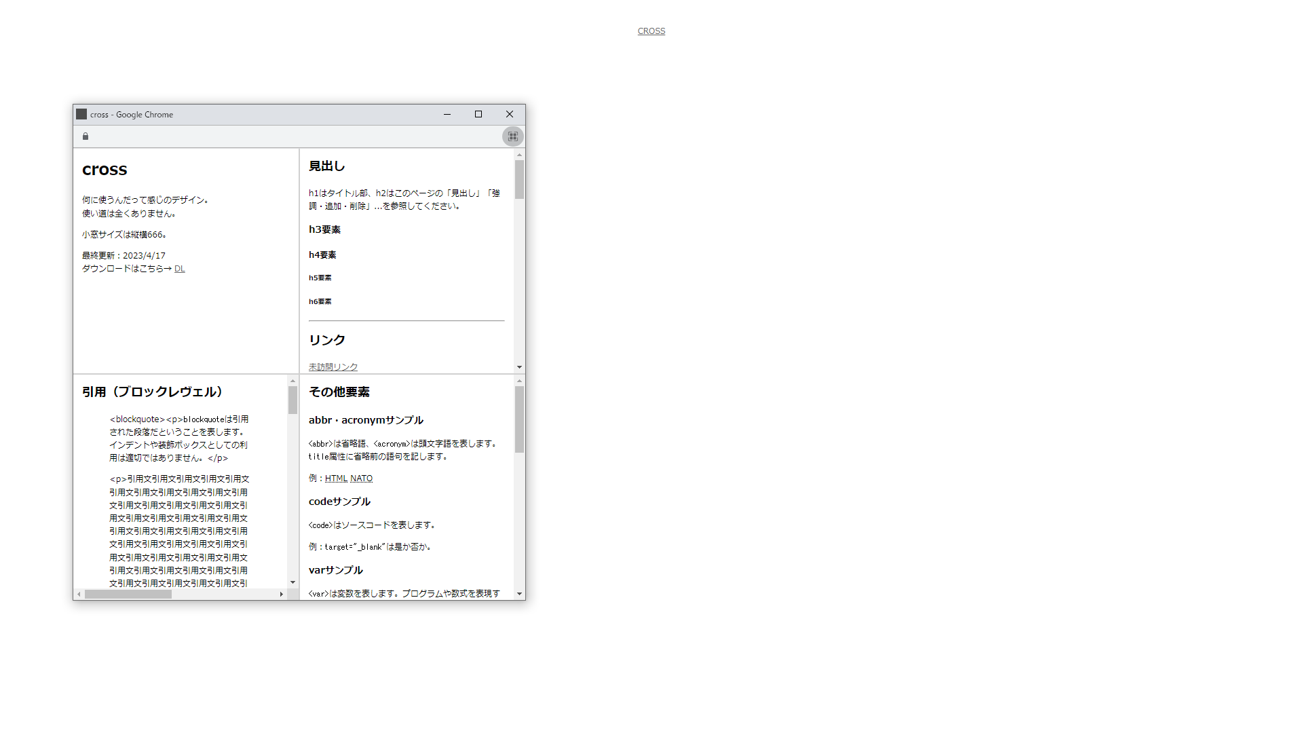Open the 未訪問リンク link
Image resolution: width=1303 pixels, height=733 pixels.
(333, 366)
